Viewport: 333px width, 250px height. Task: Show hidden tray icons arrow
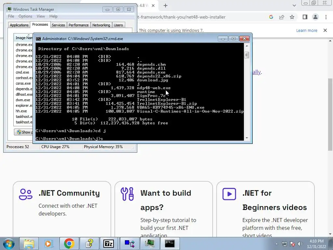(276, 244)
